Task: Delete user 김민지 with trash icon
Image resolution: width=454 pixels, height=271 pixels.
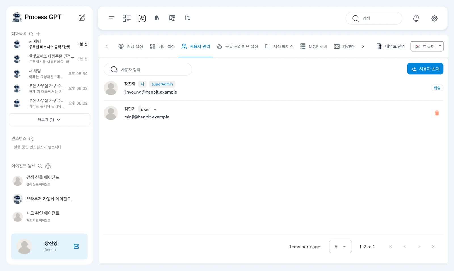Action: click(437, 113)
